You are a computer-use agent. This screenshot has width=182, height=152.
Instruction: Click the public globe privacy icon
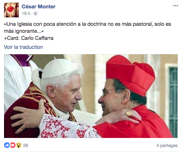[x=36, y=13]
